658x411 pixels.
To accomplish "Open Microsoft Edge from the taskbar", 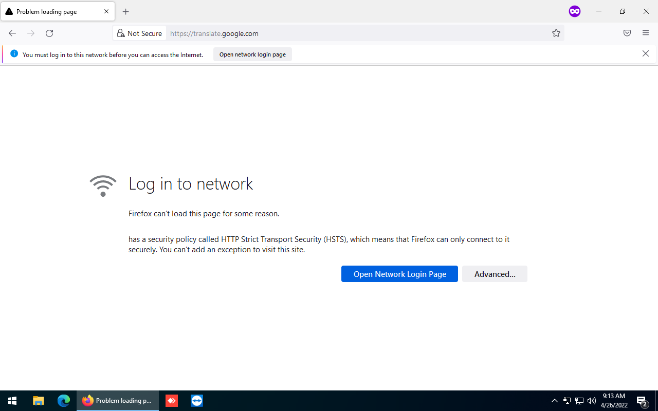I will click(x=64, y=401).
